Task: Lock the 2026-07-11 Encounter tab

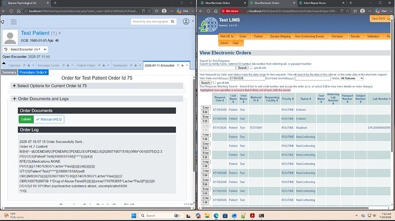Action: [x=183, y=65]
